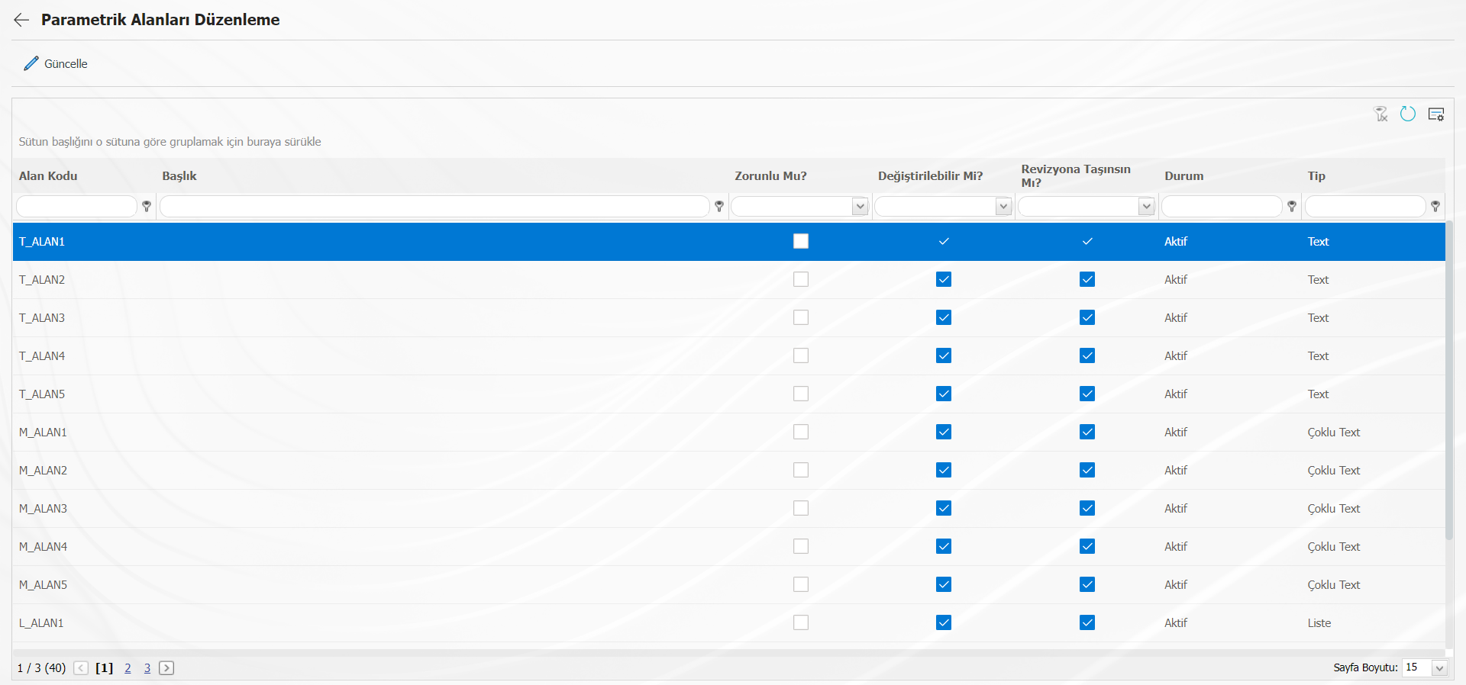The width and height of the screenshot is (1466, 685).
Task: Select the M_ALAN5 row code
Action: (x=43, y=585)
